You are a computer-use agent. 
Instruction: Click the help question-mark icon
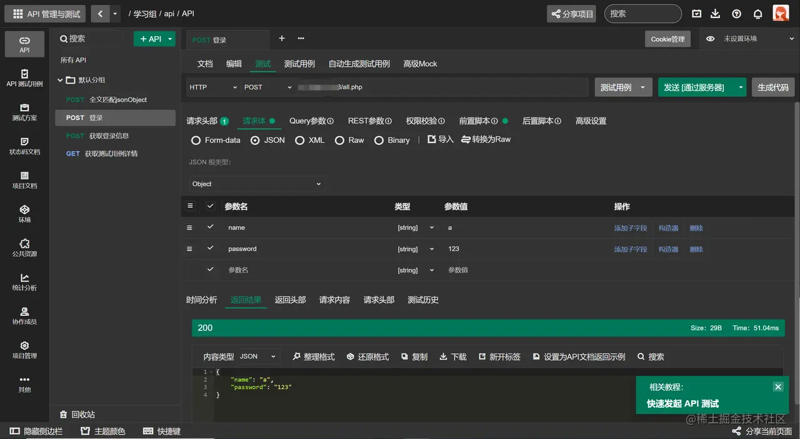click(736, 13)
